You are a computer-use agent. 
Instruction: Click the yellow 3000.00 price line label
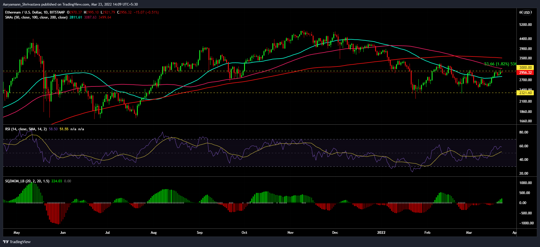pos(526,68)
